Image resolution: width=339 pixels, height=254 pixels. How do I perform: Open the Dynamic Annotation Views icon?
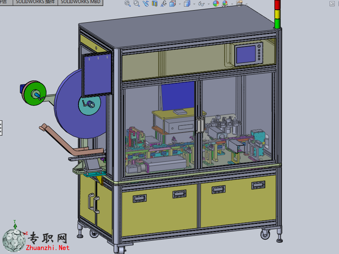point(164,4)
